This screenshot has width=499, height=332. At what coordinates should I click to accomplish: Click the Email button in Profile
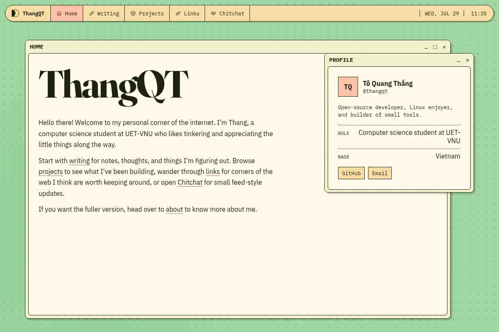[x=380, y=173]
